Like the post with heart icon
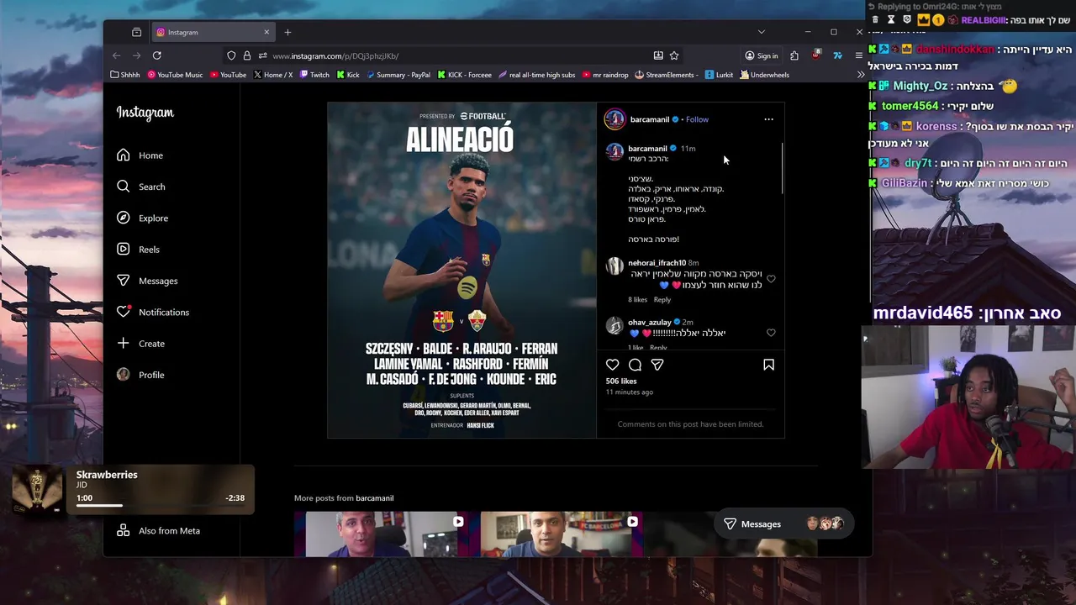1076x605 pixels. point(612,365)
